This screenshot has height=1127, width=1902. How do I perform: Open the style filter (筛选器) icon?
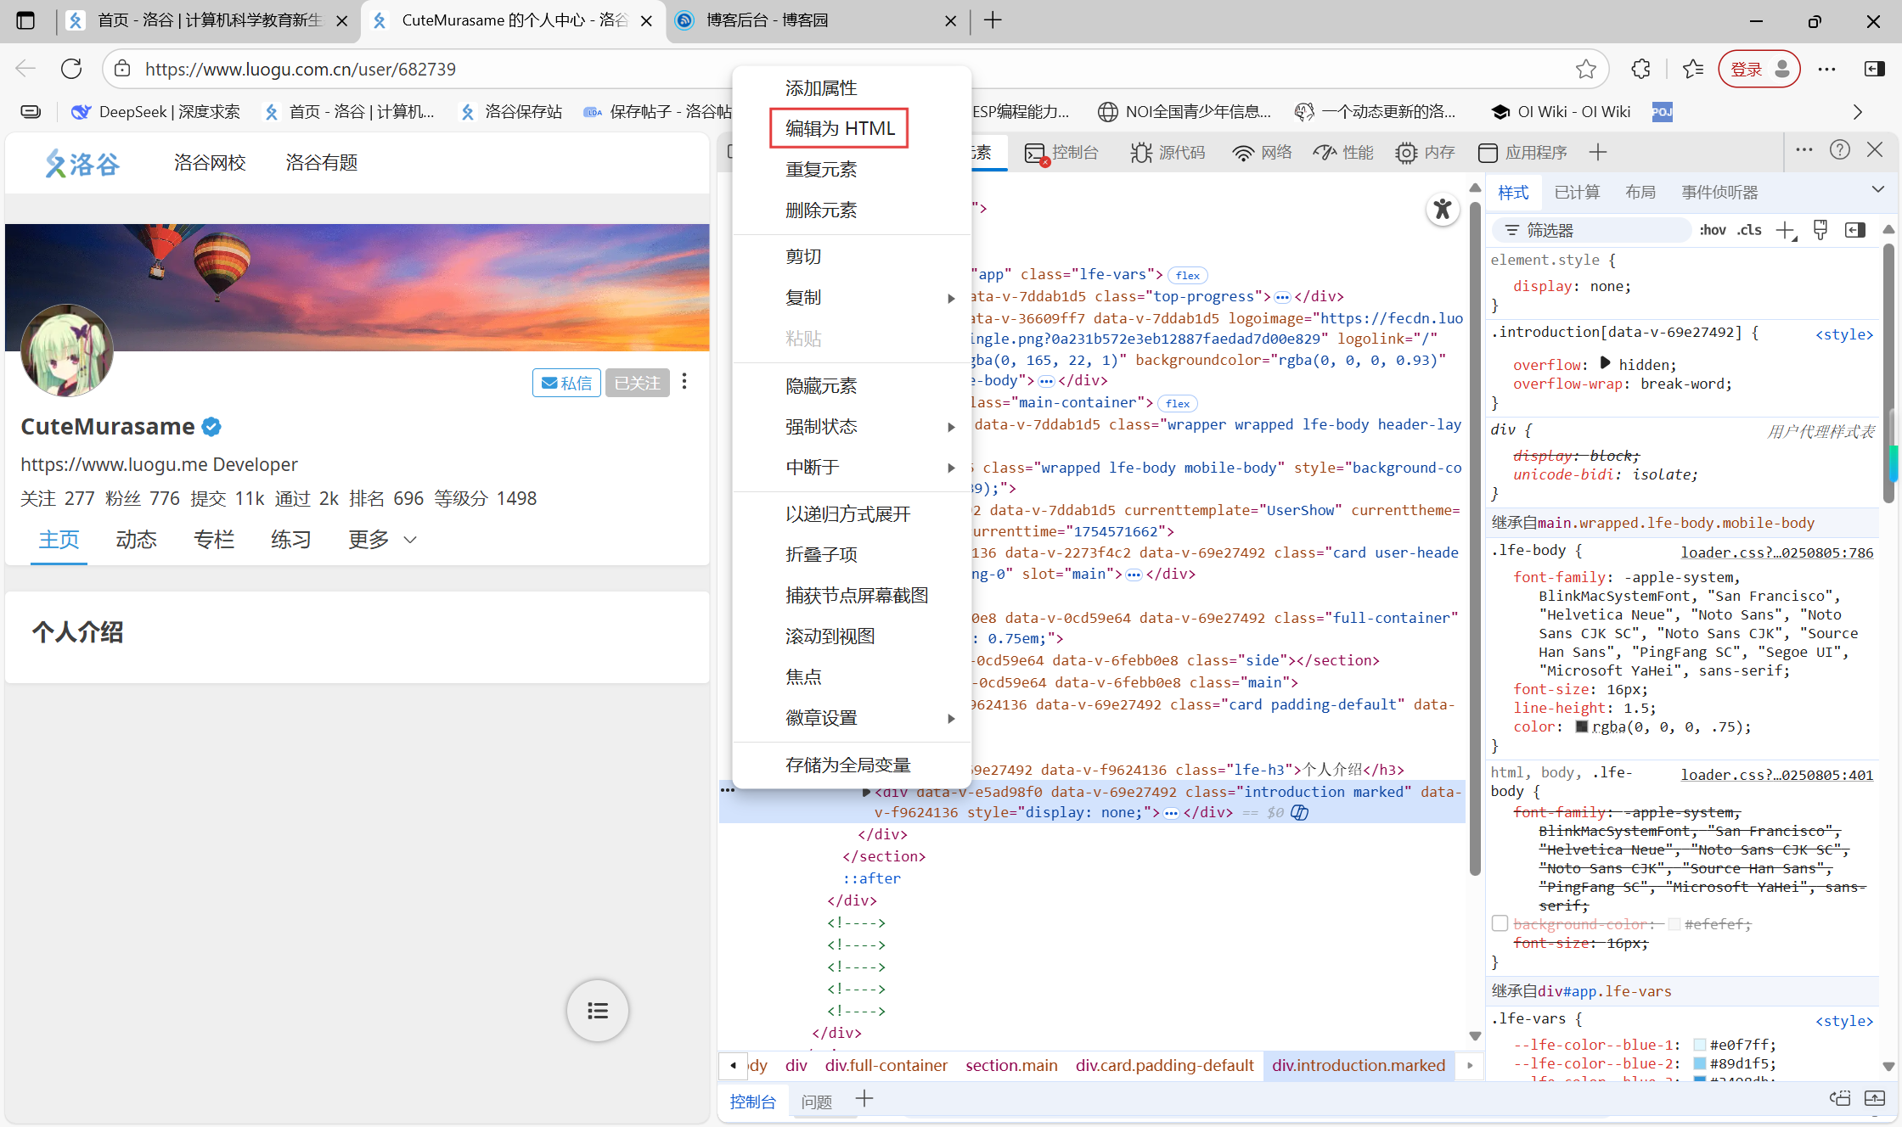1511,230
